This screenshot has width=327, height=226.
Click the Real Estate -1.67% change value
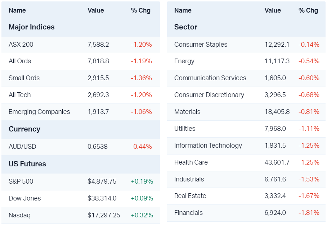pos(309,196)
